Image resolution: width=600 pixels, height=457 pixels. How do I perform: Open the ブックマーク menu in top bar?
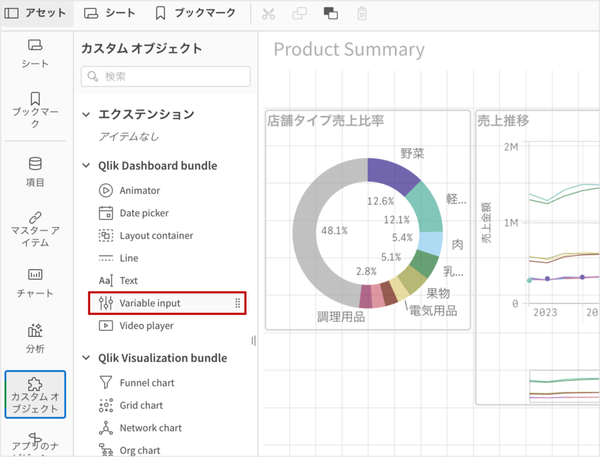coord(196,13)
